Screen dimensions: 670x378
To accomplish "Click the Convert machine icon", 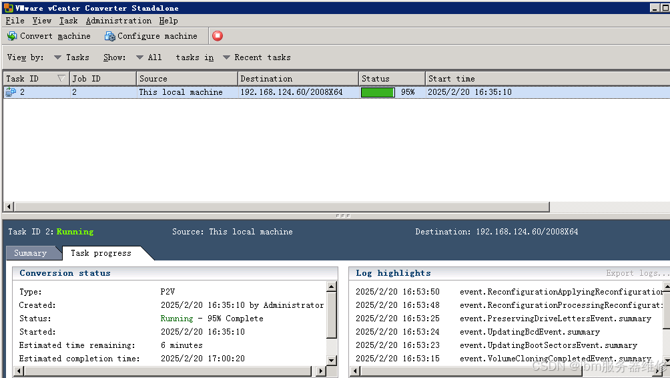I will click(x=12, y=36).
